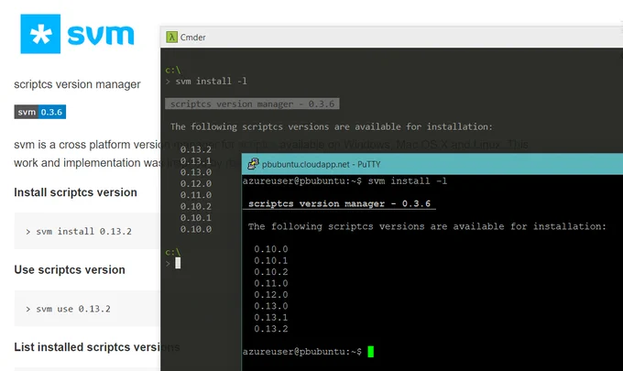Viewport: 623px width, 371px height.
Task: Click version 0.11.0 in the PuTTY list
Action: (271, 283)
